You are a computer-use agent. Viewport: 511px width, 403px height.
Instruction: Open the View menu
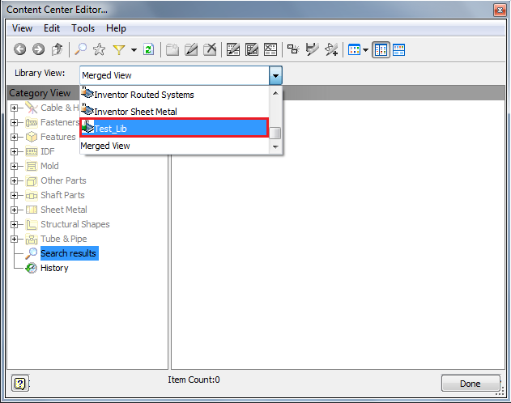(22, 28)
